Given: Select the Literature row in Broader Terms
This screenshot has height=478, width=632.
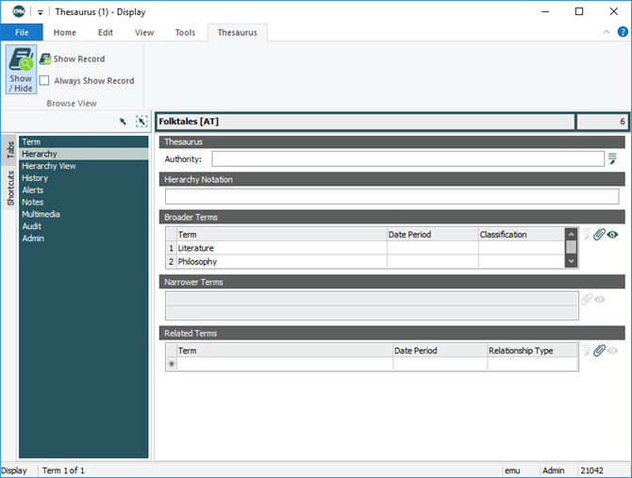Looking at the screenshot, I should point(281,248).
